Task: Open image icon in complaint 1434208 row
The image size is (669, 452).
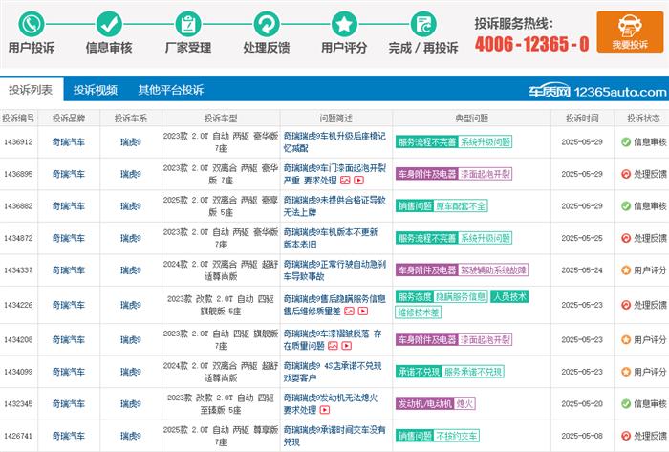Action: tap(333, 346)
